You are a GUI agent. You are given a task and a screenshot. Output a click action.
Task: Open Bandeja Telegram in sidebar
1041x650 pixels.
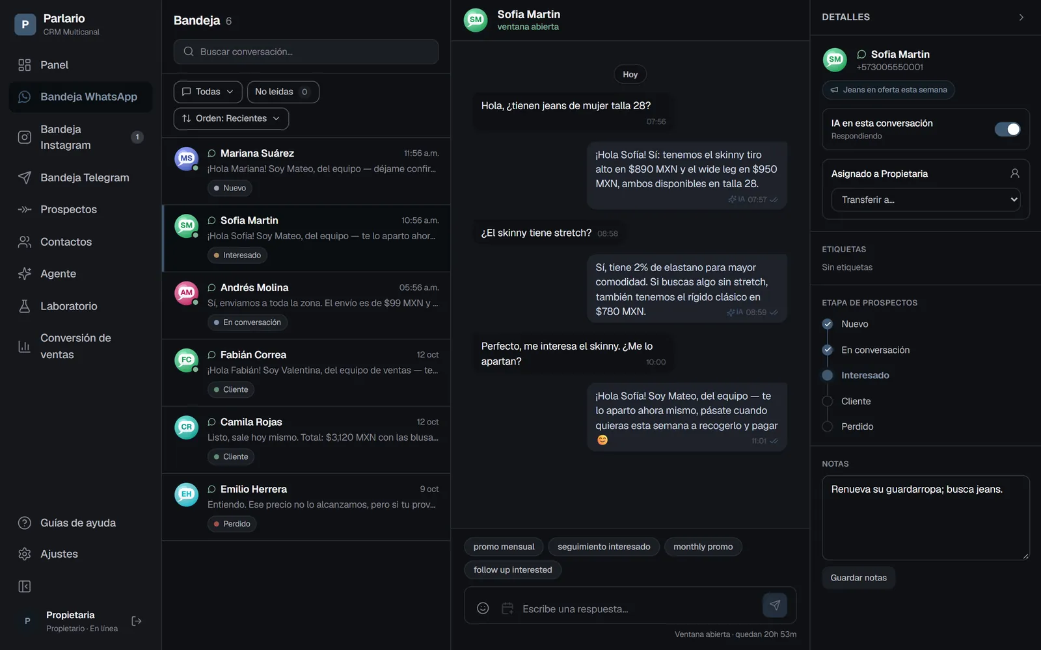coord(81,177)
